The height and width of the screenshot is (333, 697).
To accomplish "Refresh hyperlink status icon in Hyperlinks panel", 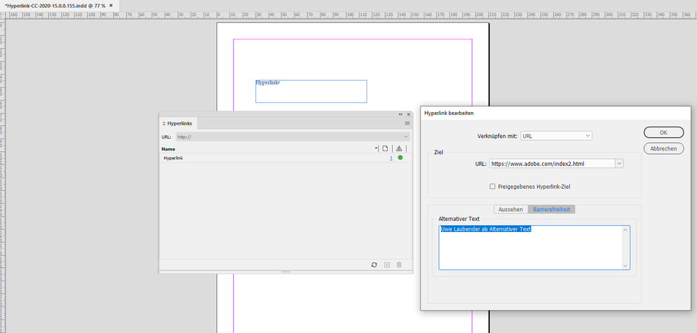I will (374, 265).
